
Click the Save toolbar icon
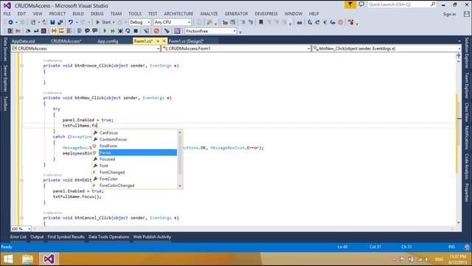[52, 22]
